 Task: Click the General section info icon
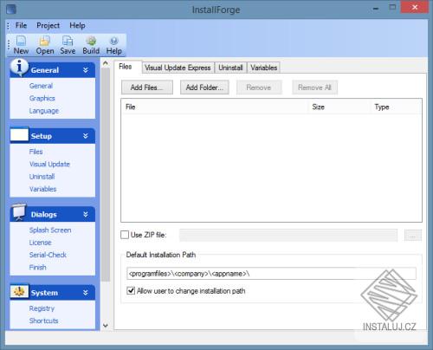[x=19, y=68]
